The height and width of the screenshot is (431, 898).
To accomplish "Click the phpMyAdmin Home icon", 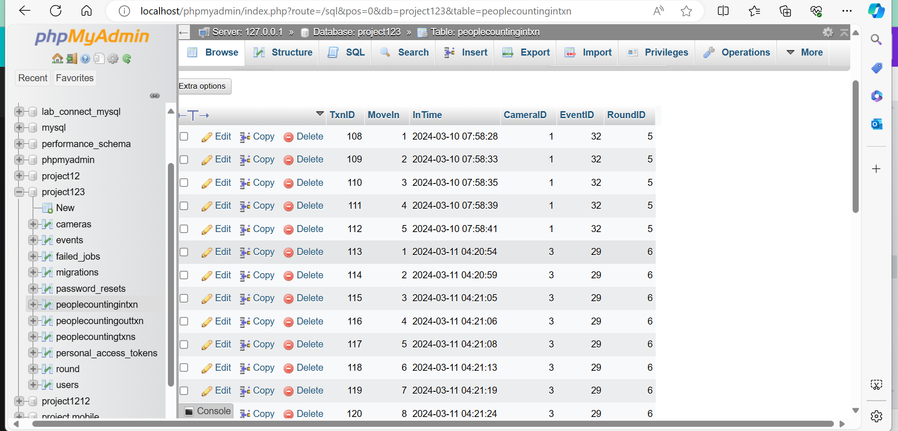I will pos(57,58).
